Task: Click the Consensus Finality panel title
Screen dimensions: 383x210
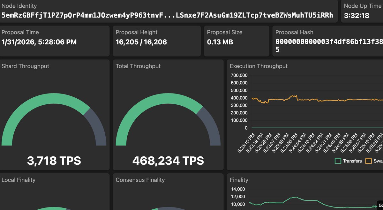Action: (140, 180)
